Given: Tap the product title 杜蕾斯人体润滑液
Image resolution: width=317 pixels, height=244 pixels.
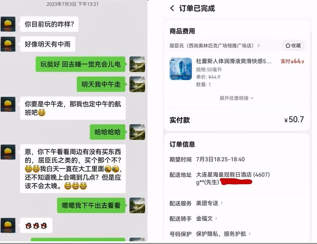Looking at the screenshot, I should pos(234,61).
